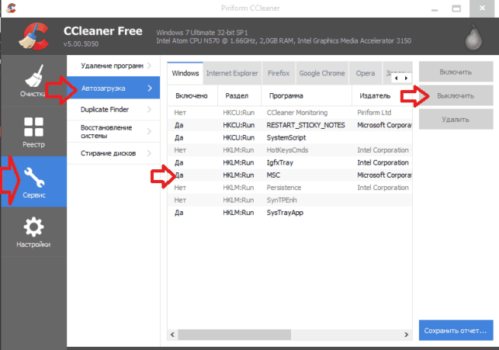Select the SystemScript row
Image resolution: width=499 pixels, height=350 pixels.
[289, 137]
